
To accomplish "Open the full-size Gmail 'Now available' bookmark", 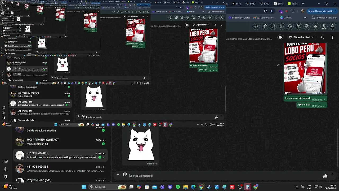I will click(x=265, y=18).
